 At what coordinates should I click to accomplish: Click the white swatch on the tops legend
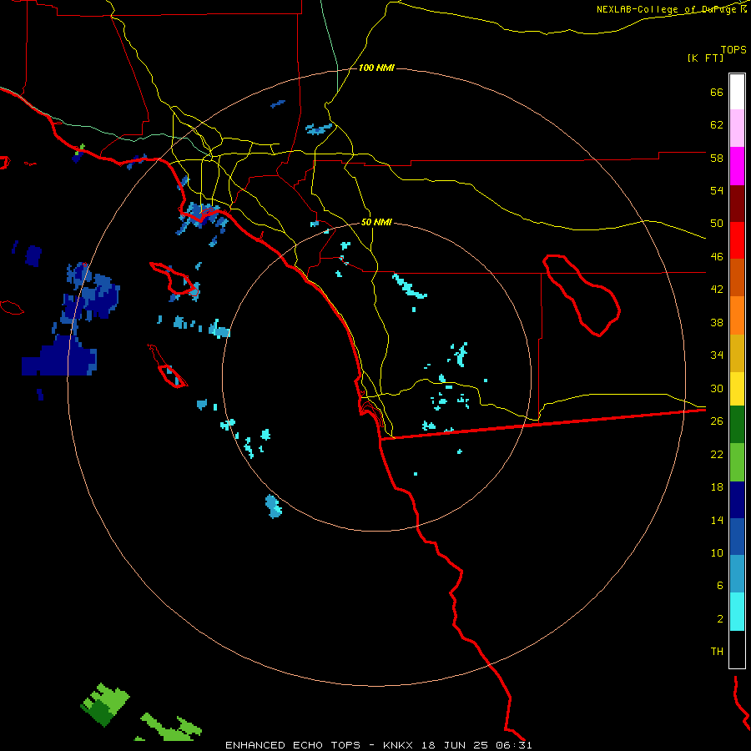coord(737,92)
